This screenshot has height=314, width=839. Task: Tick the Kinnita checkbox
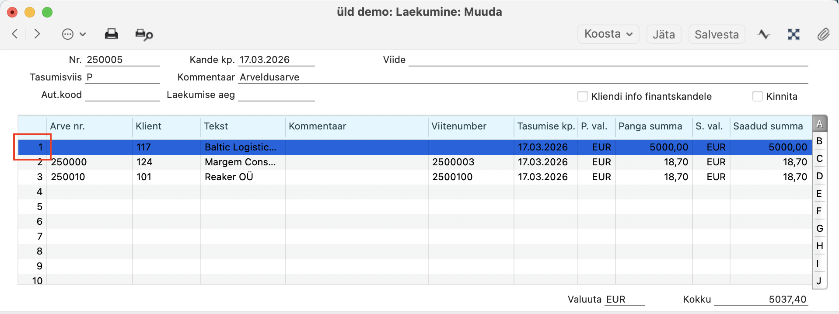(x=757, y=96)
